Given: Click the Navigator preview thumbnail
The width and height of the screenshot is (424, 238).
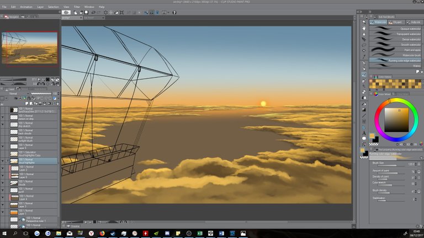Looking at the screenshot, I should (30, 47).
